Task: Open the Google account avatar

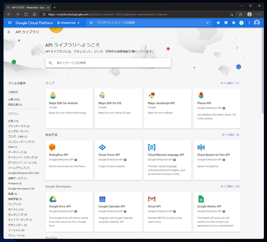Action: click(257, 23)
